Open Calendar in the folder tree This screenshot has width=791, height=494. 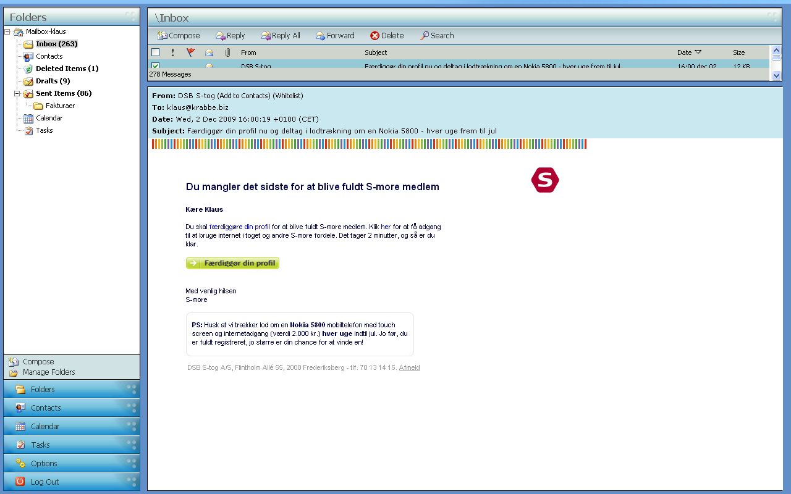tap(49, 118)
